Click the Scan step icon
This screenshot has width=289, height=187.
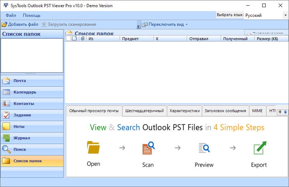(148, 148)
